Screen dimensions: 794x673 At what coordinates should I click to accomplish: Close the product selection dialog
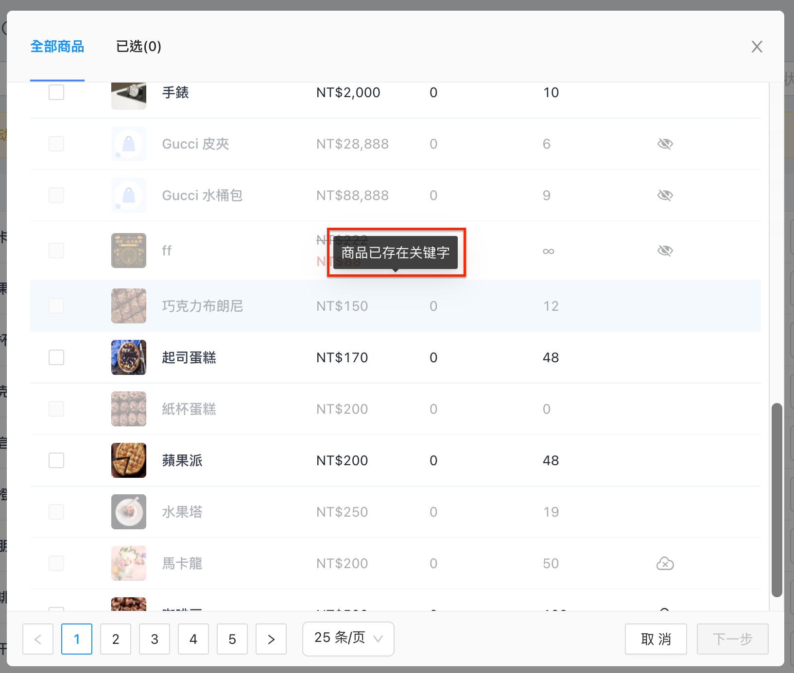[x=757, y=47]
